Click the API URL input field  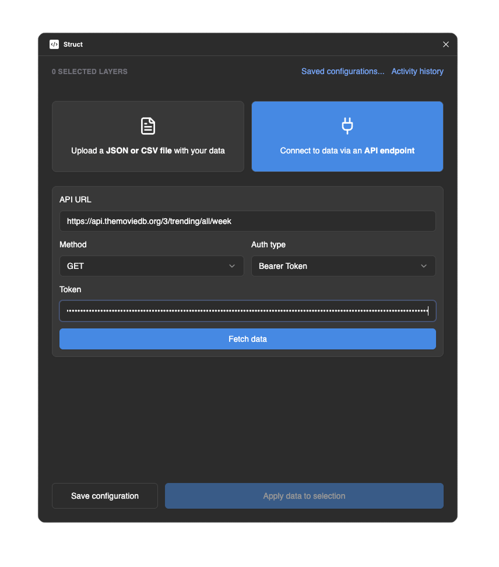(247, 221)
